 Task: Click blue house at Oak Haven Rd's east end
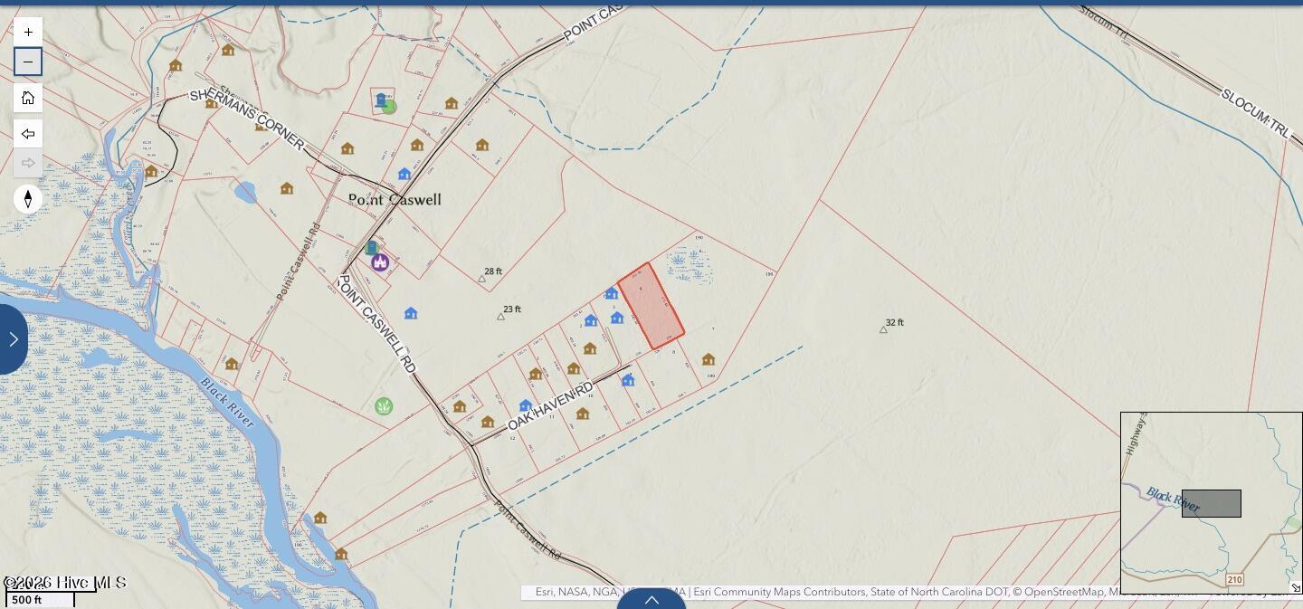coord(628,380)
